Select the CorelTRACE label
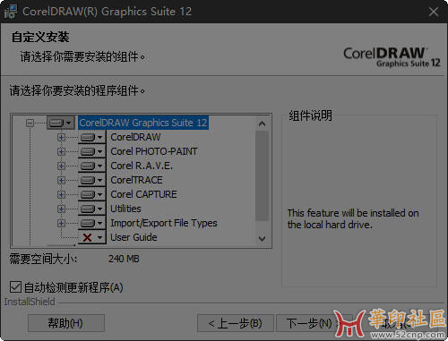 point(136,180)
